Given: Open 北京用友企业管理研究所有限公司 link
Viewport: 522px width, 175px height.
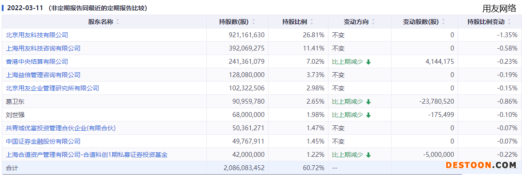Looking at the screenshot, I should pos(52,88).
